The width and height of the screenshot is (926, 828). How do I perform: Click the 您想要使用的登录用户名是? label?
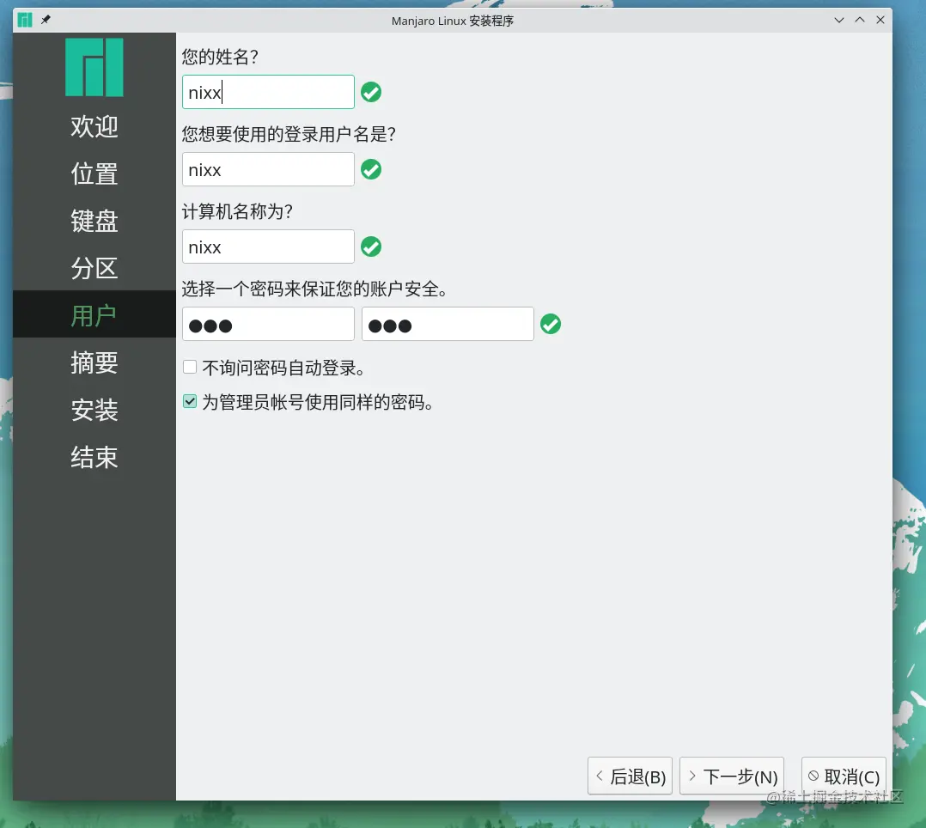point(289,134)
